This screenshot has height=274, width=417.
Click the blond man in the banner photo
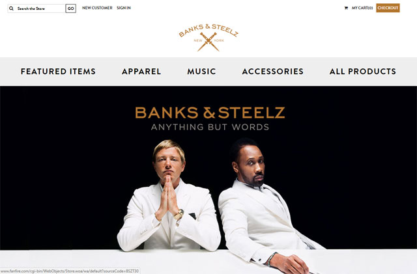pyautogui.click(x=169, y=197)
